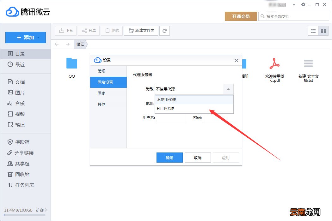Click the 搜索全部文件 search box
This screenshot has height=221, width=332.
pyautogui.click(x=294, y=16)
